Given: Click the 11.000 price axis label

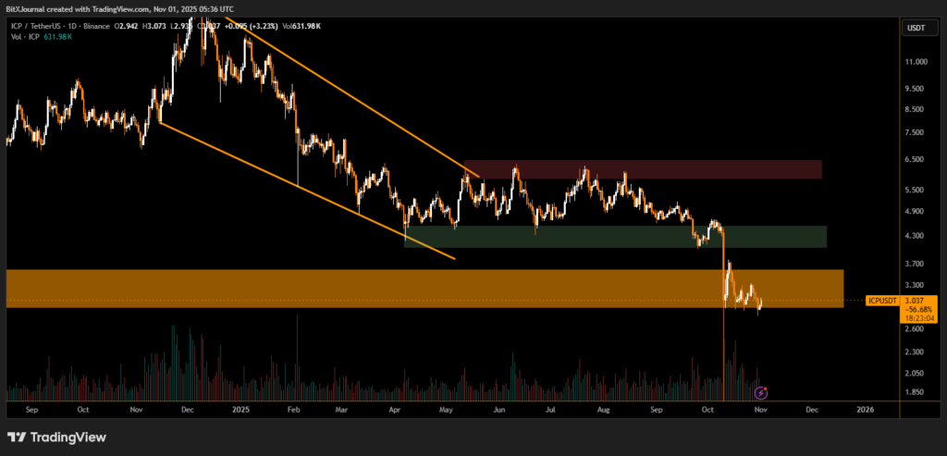Looking at the screenshot, I should 916,62.
